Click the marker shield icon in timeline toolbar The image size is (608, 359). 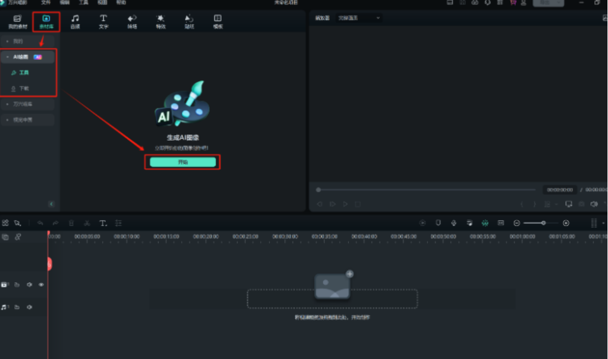(438, 222)
